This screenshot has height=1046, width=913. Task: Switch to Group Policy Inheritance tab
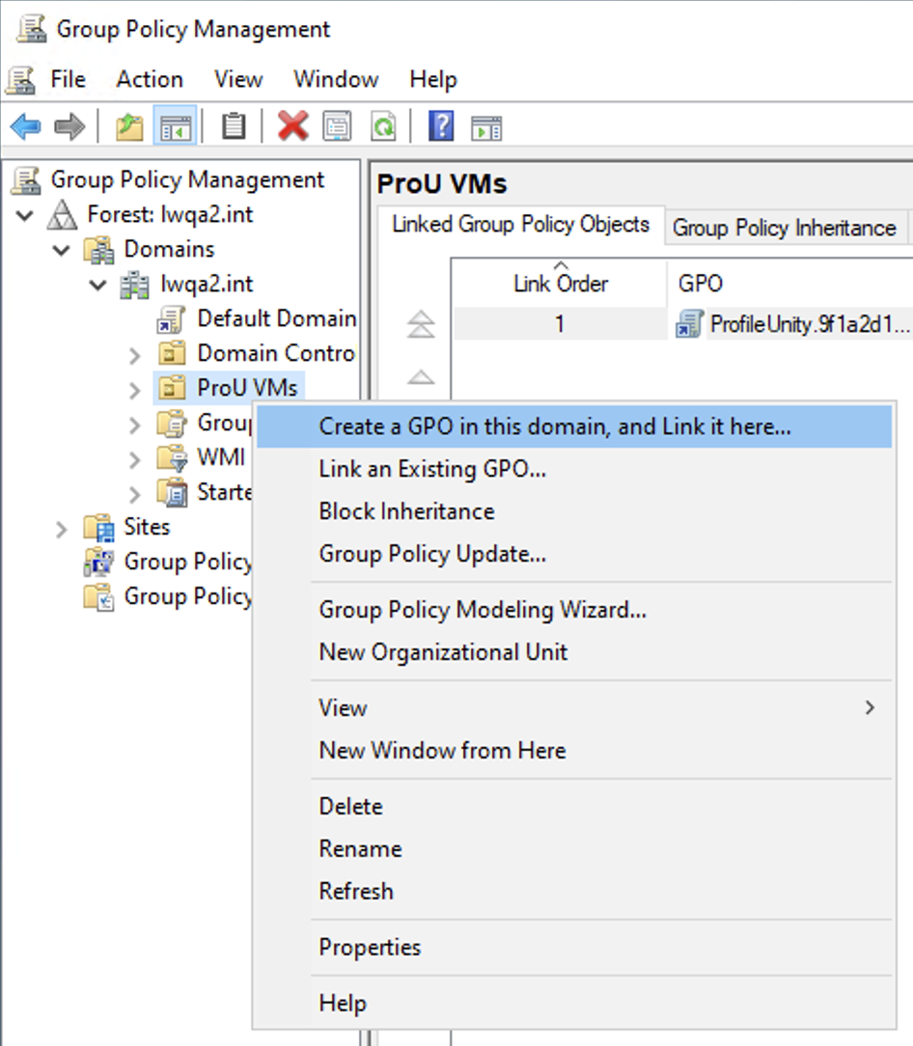(x=784, y=228)
